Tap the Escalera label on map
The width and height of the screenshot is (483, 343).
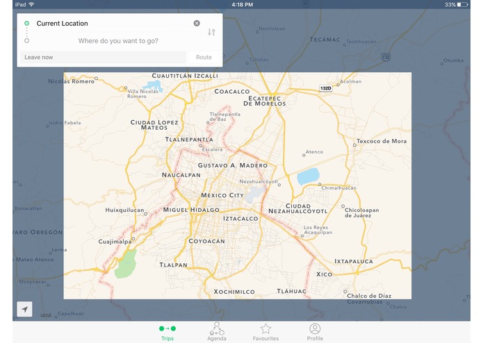coord(212,149)
